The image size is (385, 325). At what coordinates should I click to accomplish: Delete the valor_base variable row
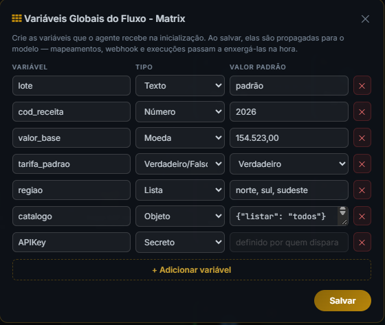[x=362, y=137]
